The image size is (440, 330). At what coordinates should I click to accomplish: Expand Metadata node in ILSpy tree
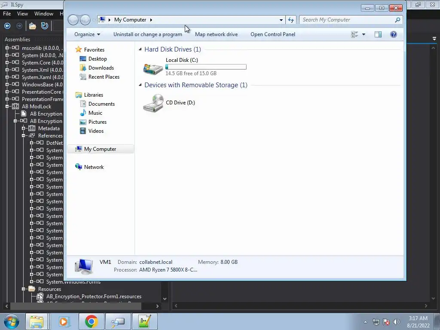click(23, 128)
